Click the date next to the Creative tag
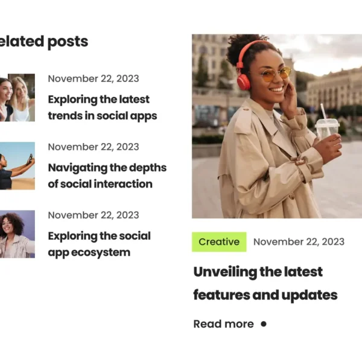Viewport: 362px width, 362px height. coord(299,242)
